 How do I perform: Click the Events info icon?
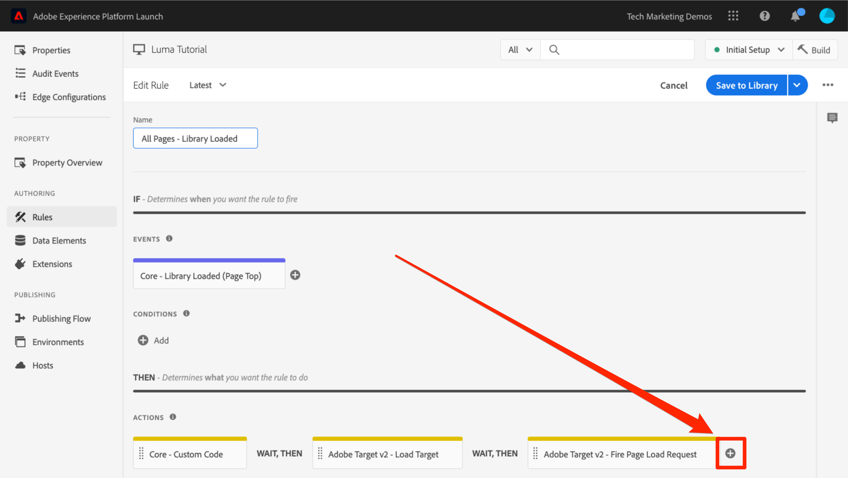point(169,238)
